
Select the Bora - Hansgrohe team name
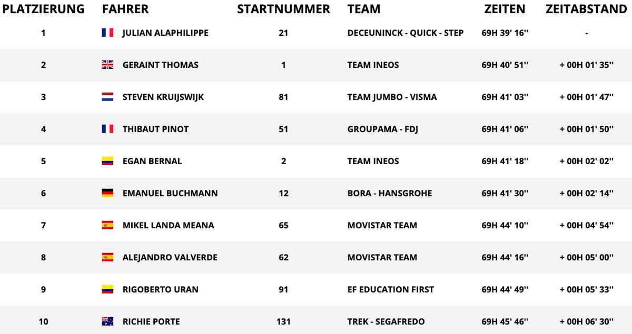point(390,193)
